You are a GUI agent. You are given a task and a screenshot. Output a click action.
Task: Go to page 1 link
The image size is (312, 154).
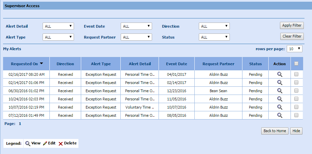[x=20, y=124]
